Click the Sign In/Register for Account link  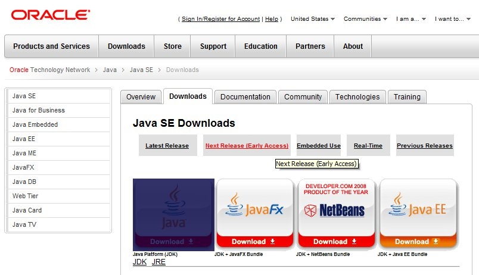220,19
